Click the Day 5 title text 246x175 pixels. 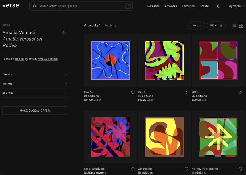[142, 92]
